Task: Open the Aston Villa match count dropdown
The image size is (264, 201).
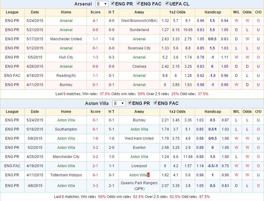Action: click(119, 103)
